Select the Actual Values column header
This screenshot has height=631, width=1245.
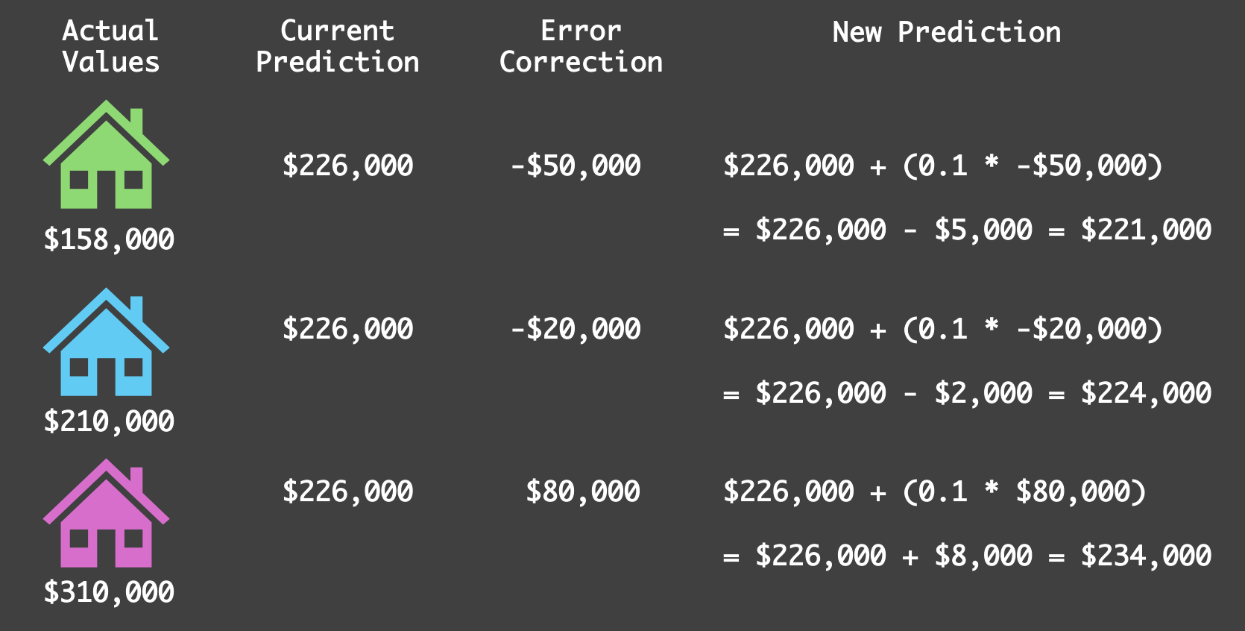coord(110,46)
